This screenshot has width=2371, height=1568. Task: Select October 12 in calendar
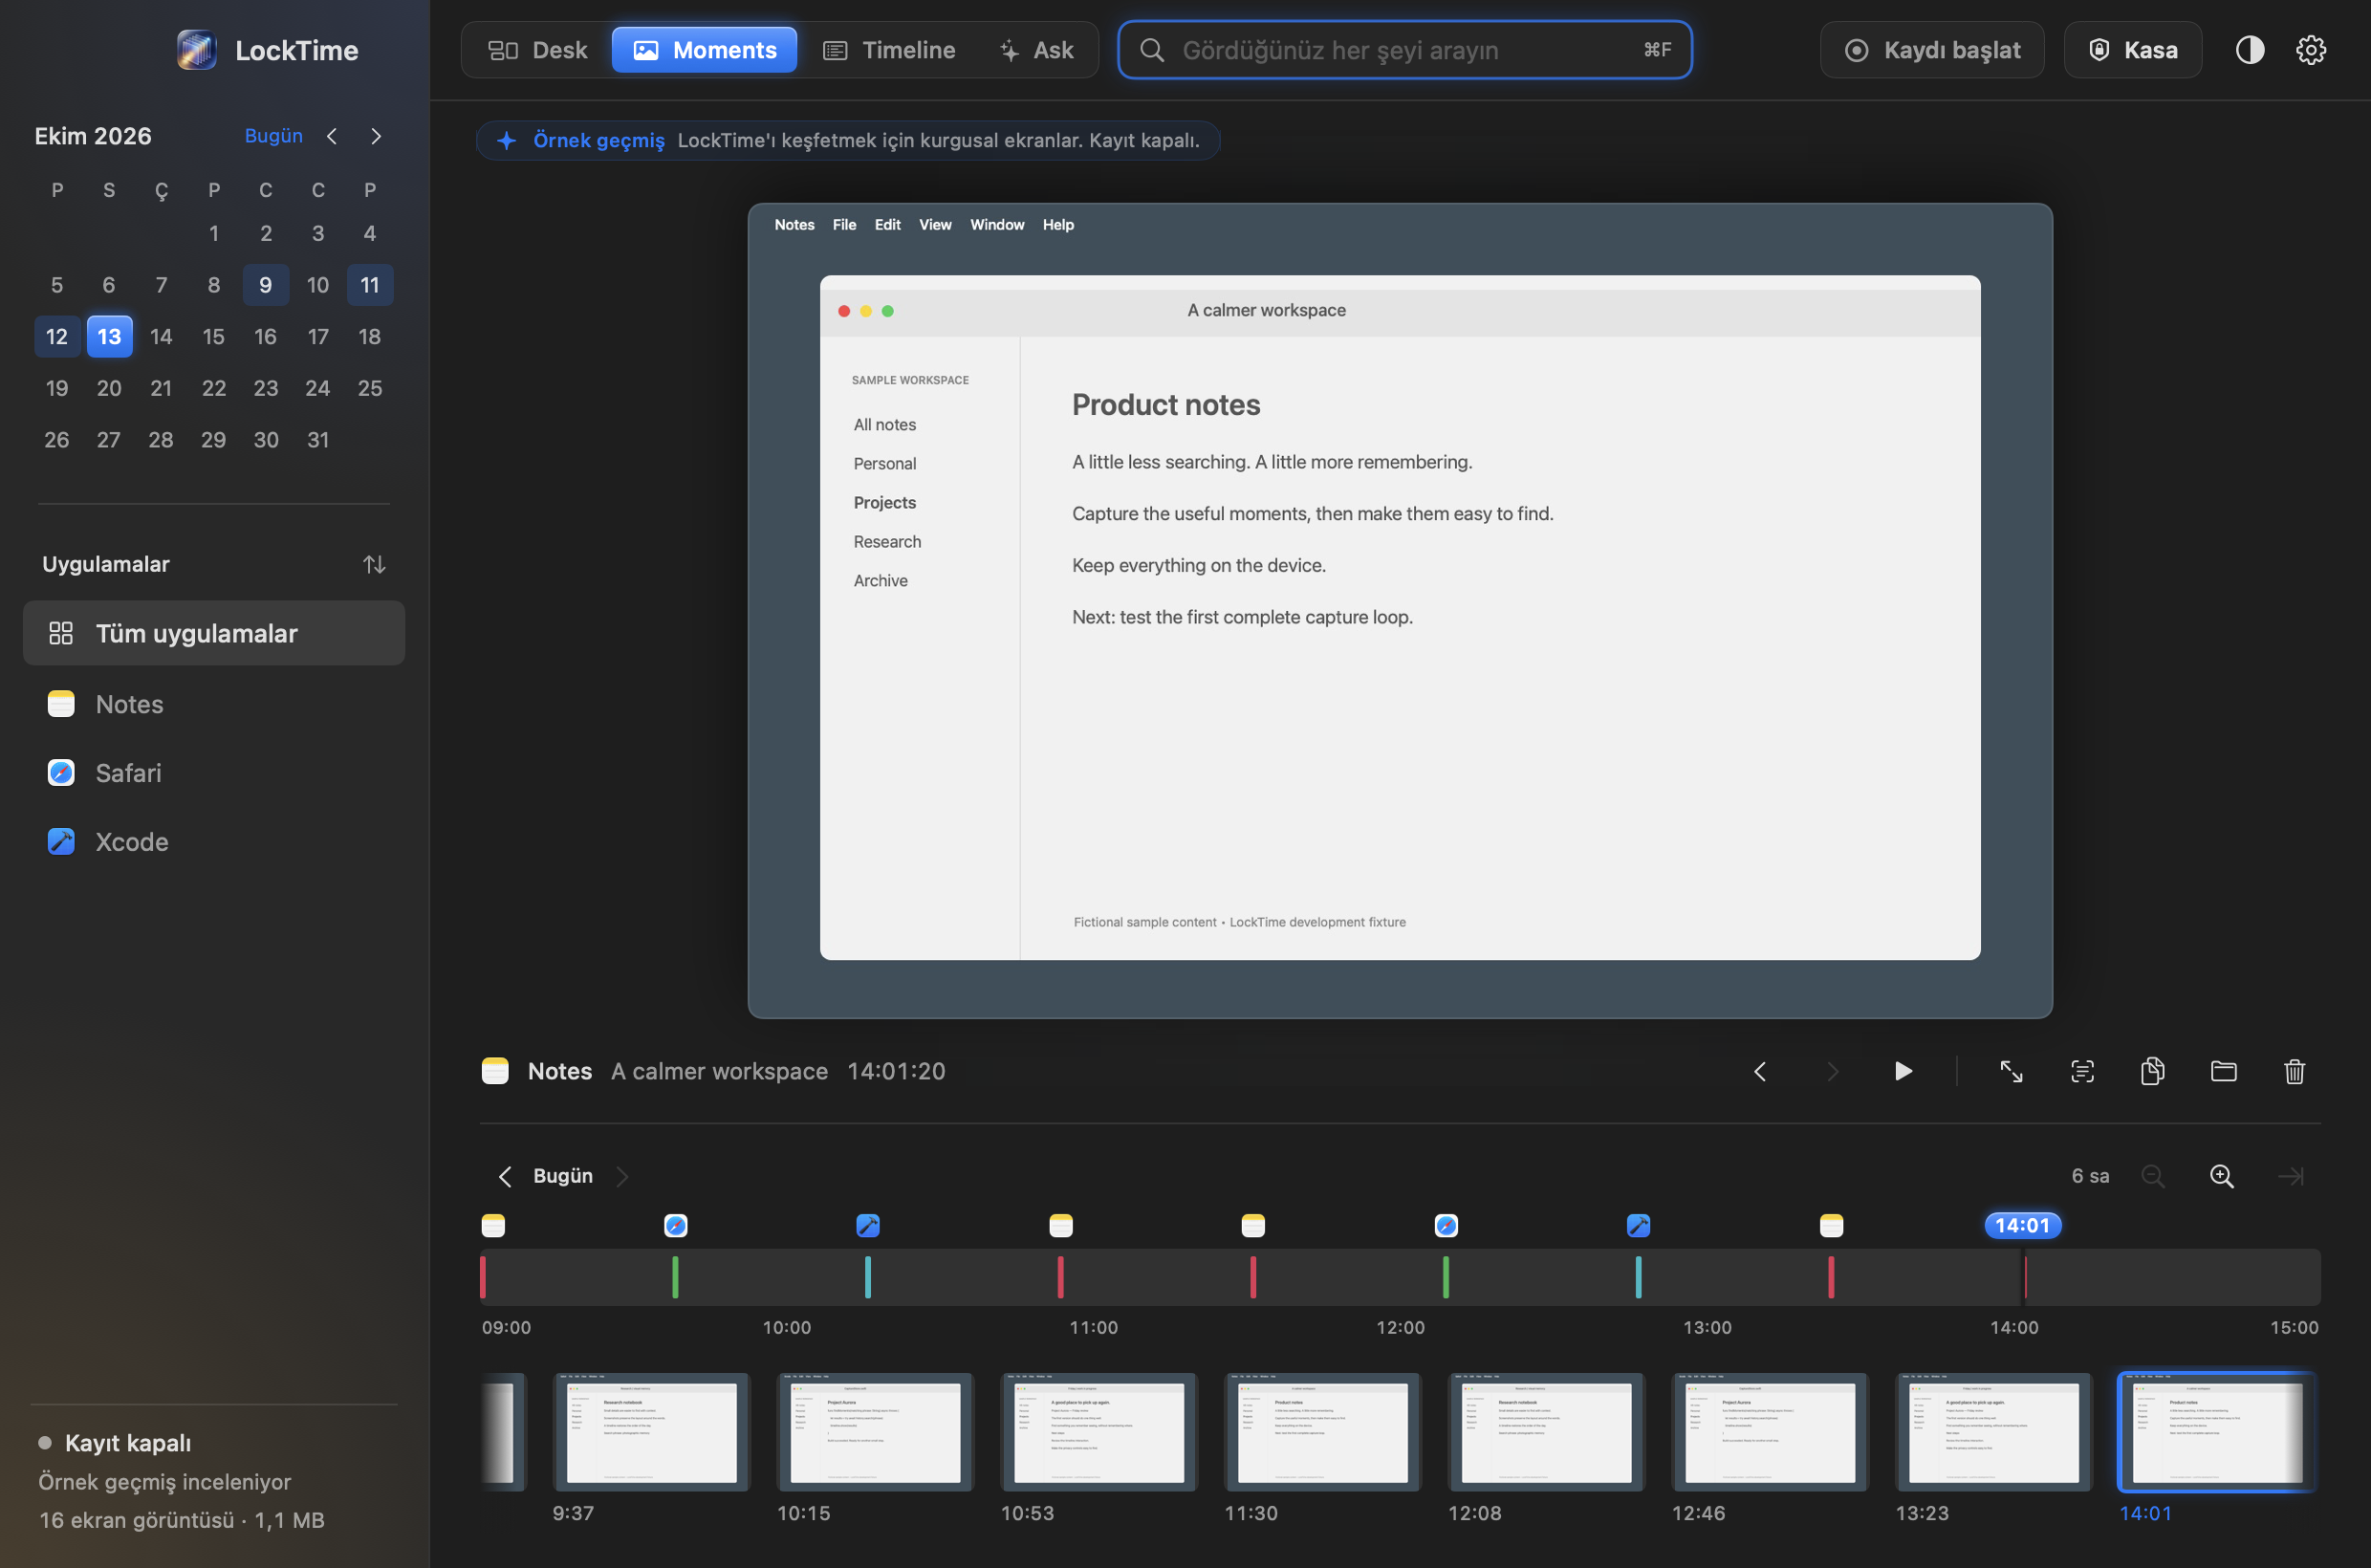point(57,337)
